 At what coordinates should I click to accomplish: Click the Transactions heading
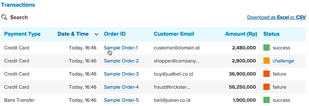tap(18, 5)
